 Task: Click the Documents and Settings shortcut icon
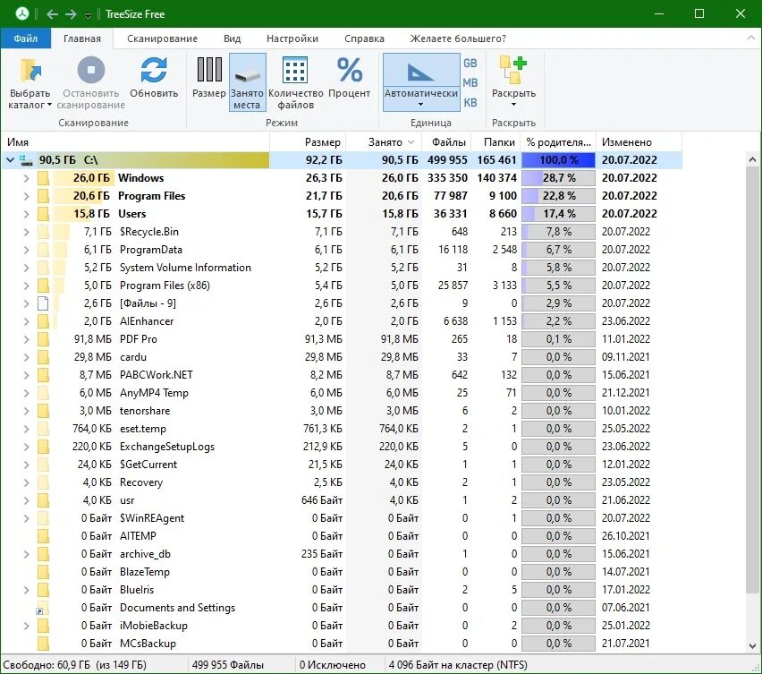point(43,608)
